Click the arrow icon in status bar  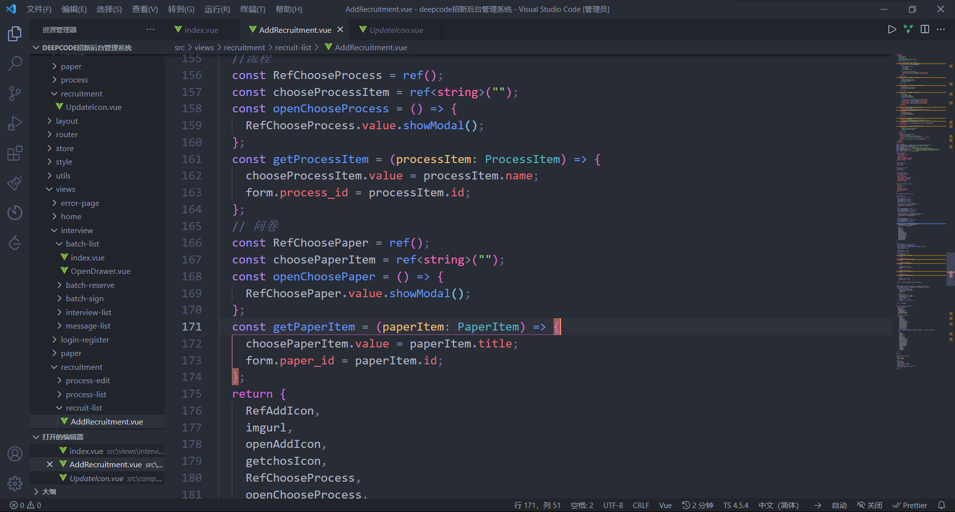tap(817, 505)
